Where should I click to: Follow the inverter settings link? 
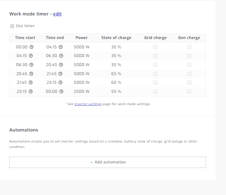(88, 104)
